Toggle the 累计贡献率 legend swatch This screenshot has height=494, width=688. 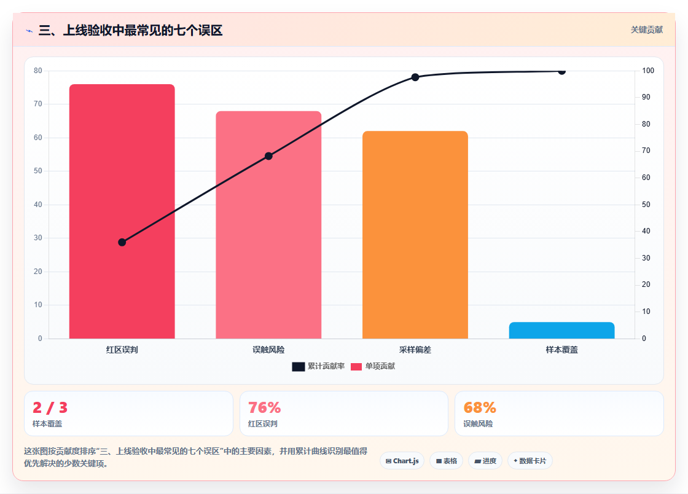pyautogui.click(x=299, y=366)
